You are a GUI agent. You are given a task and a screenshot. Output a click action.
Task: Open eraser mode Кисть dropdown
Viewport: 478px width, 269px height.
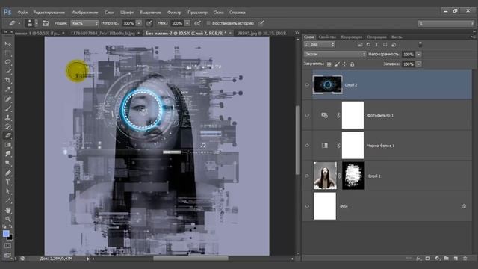click(x=84, y=23)
